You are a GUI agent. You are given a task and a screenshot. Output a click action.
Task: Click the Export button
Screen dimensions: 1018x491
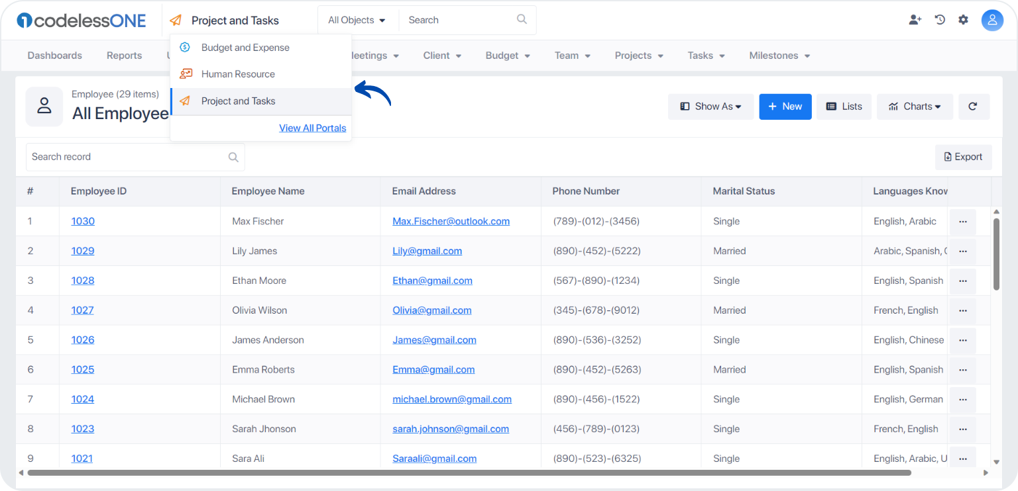[964, 157]
